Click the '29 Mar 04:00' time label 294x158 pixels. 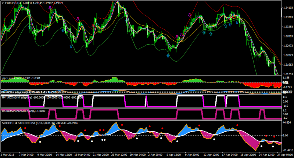(137, 155)
